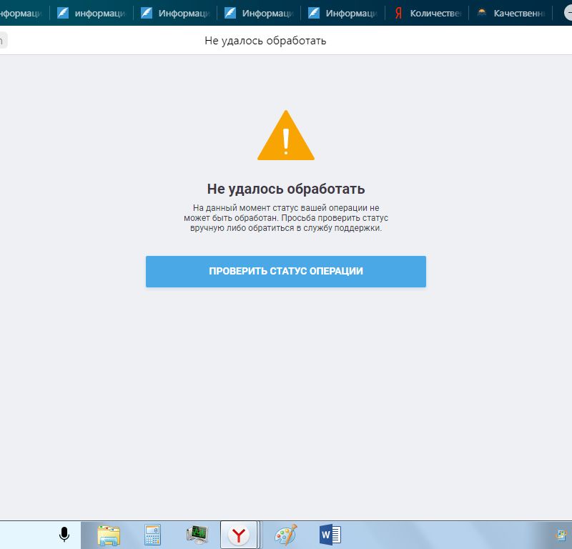The image size is (572, 549).
Task: Click the microphone icon on the taskbar
Action: (64, 534)
